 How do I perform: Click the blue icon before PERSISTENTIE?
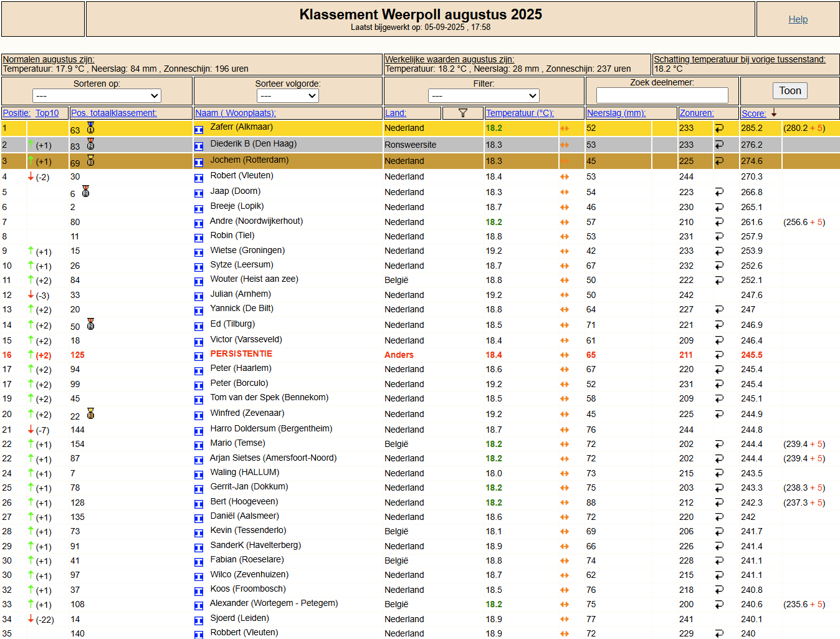(199, 356)
